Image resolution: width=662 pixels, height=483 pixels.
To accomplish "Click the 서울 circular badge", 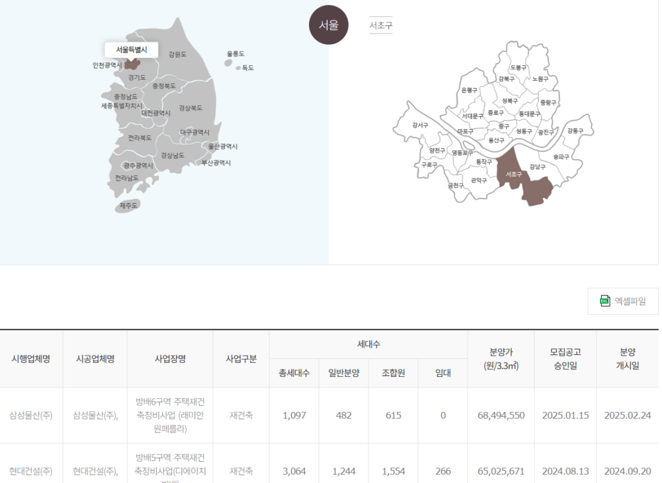I will pos(328,25).
